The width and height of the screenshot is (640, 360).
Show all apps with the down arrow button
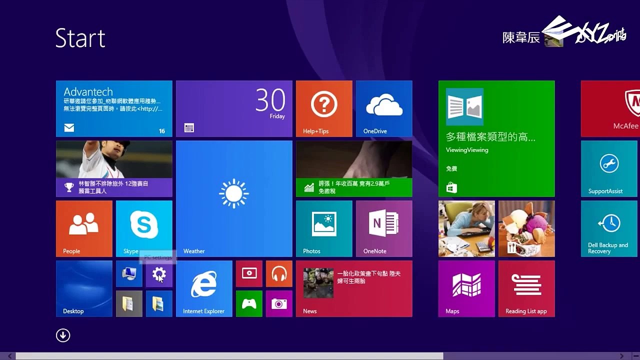tap(63, 335)
